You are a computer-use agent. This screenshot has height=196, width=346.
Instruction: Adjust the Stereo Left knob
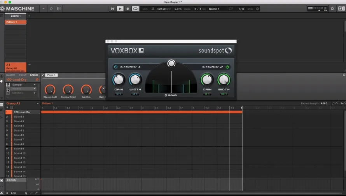50,90
